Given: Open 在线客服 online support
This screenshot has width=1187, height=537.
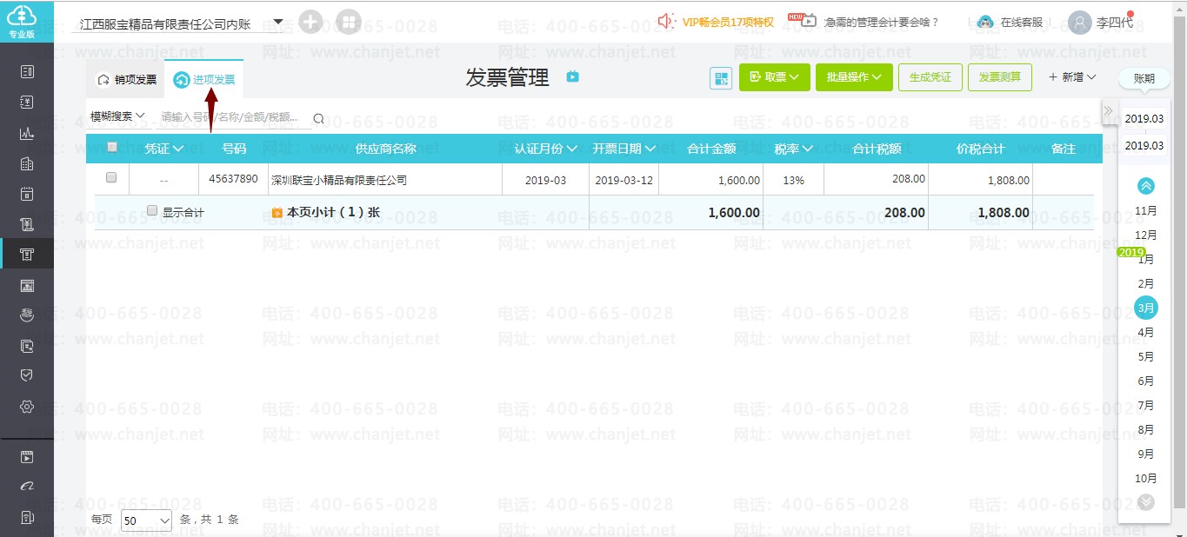Looking at the screenshot, I should pos(1010,22).
